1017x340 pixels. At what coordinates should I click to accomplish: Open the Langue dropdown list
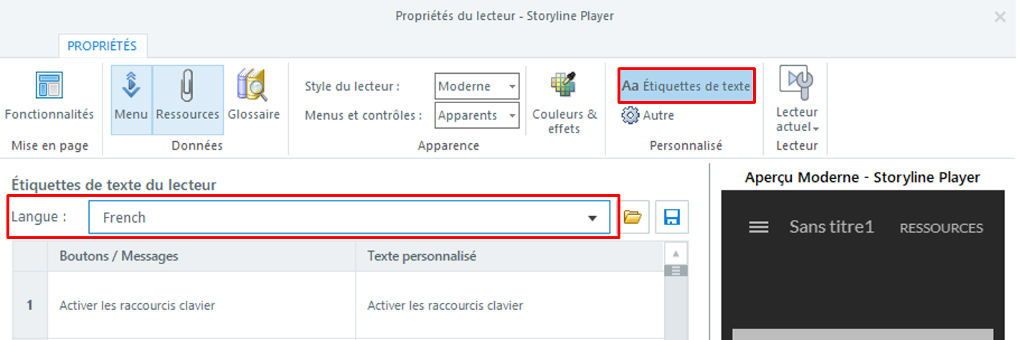point(592,218)
